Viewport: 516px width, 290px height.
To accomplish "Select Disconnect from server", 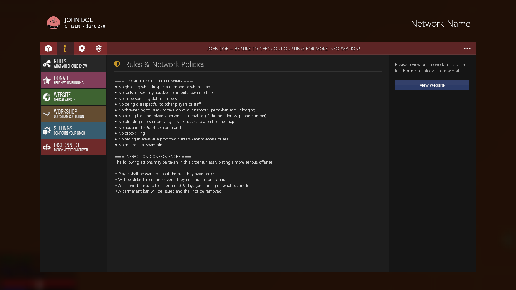I will point(74,147).
